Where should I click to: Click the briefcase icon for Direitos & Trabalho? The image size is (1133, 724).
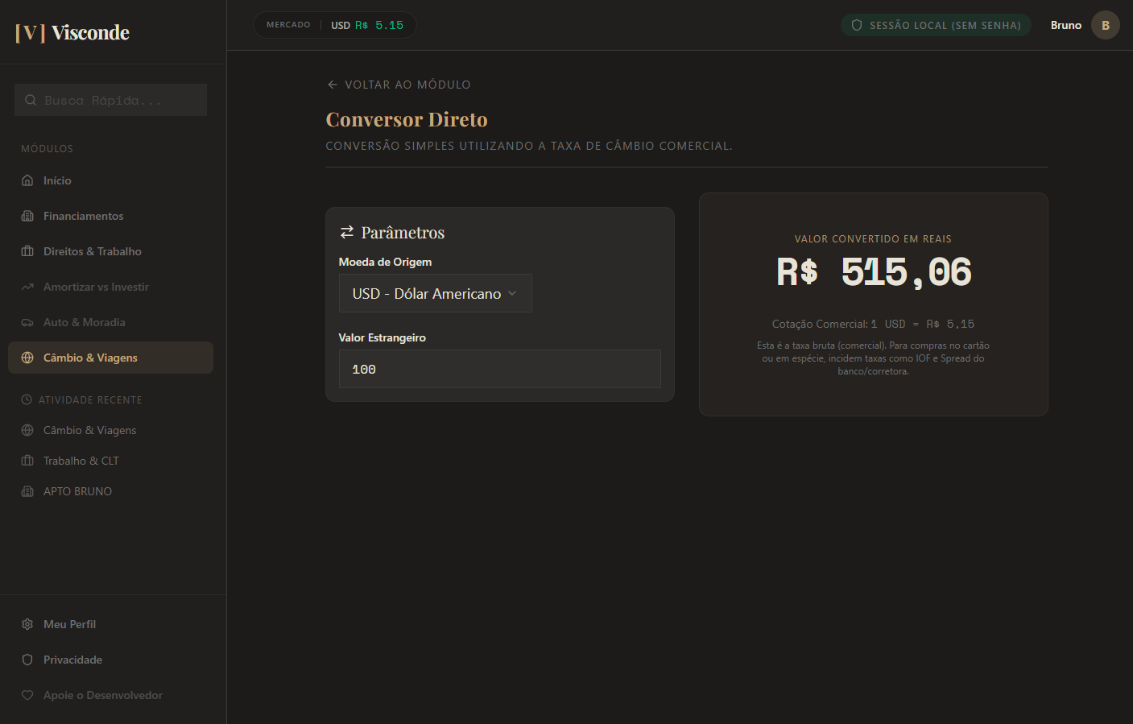click(x=27, y=251)
